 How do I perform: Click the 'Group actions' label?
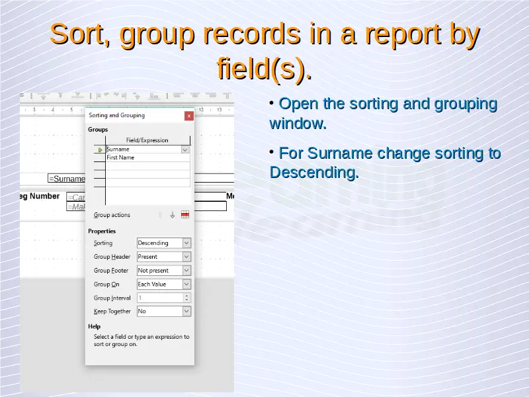coord(112,215)
